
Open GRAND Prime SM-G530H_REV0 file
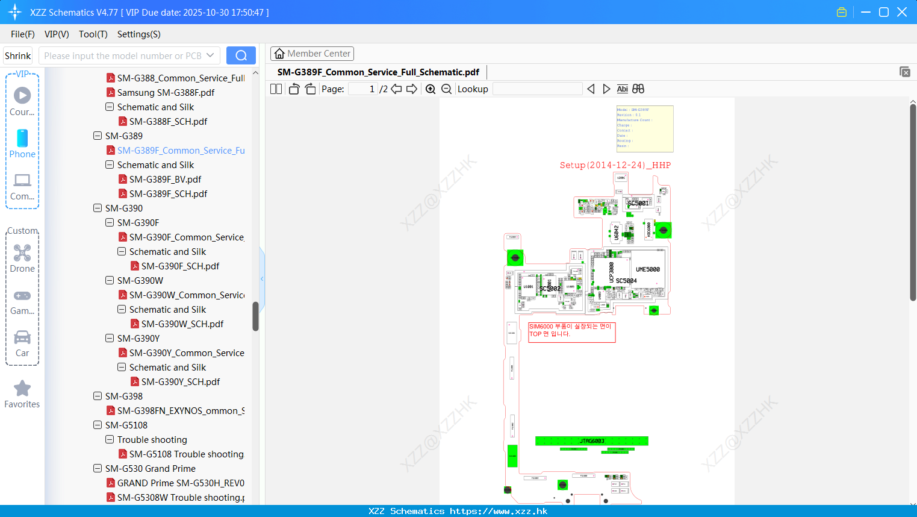point(175,483)
